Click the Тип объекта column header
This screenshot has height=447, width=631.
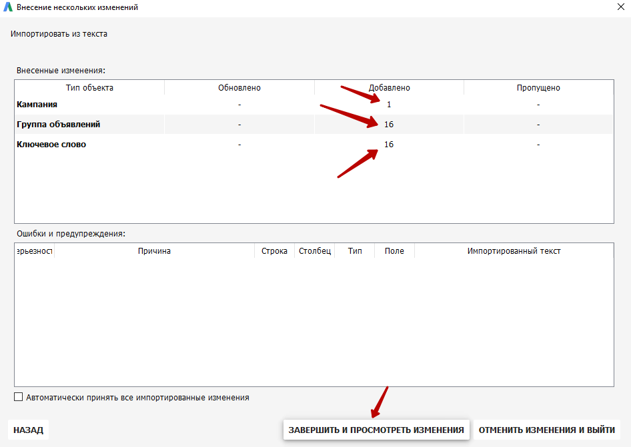(89, 88)
